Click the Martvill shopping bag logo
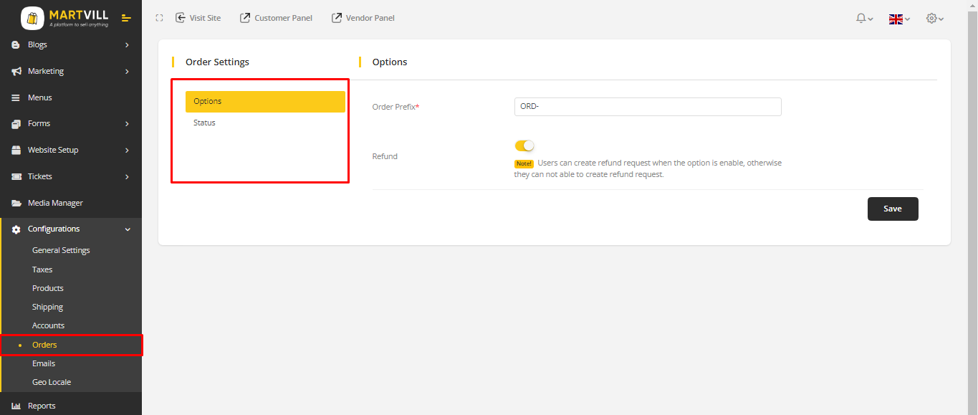Image resolution: width=978 pixels, height=415 pixels. click(x=32, y=18)
